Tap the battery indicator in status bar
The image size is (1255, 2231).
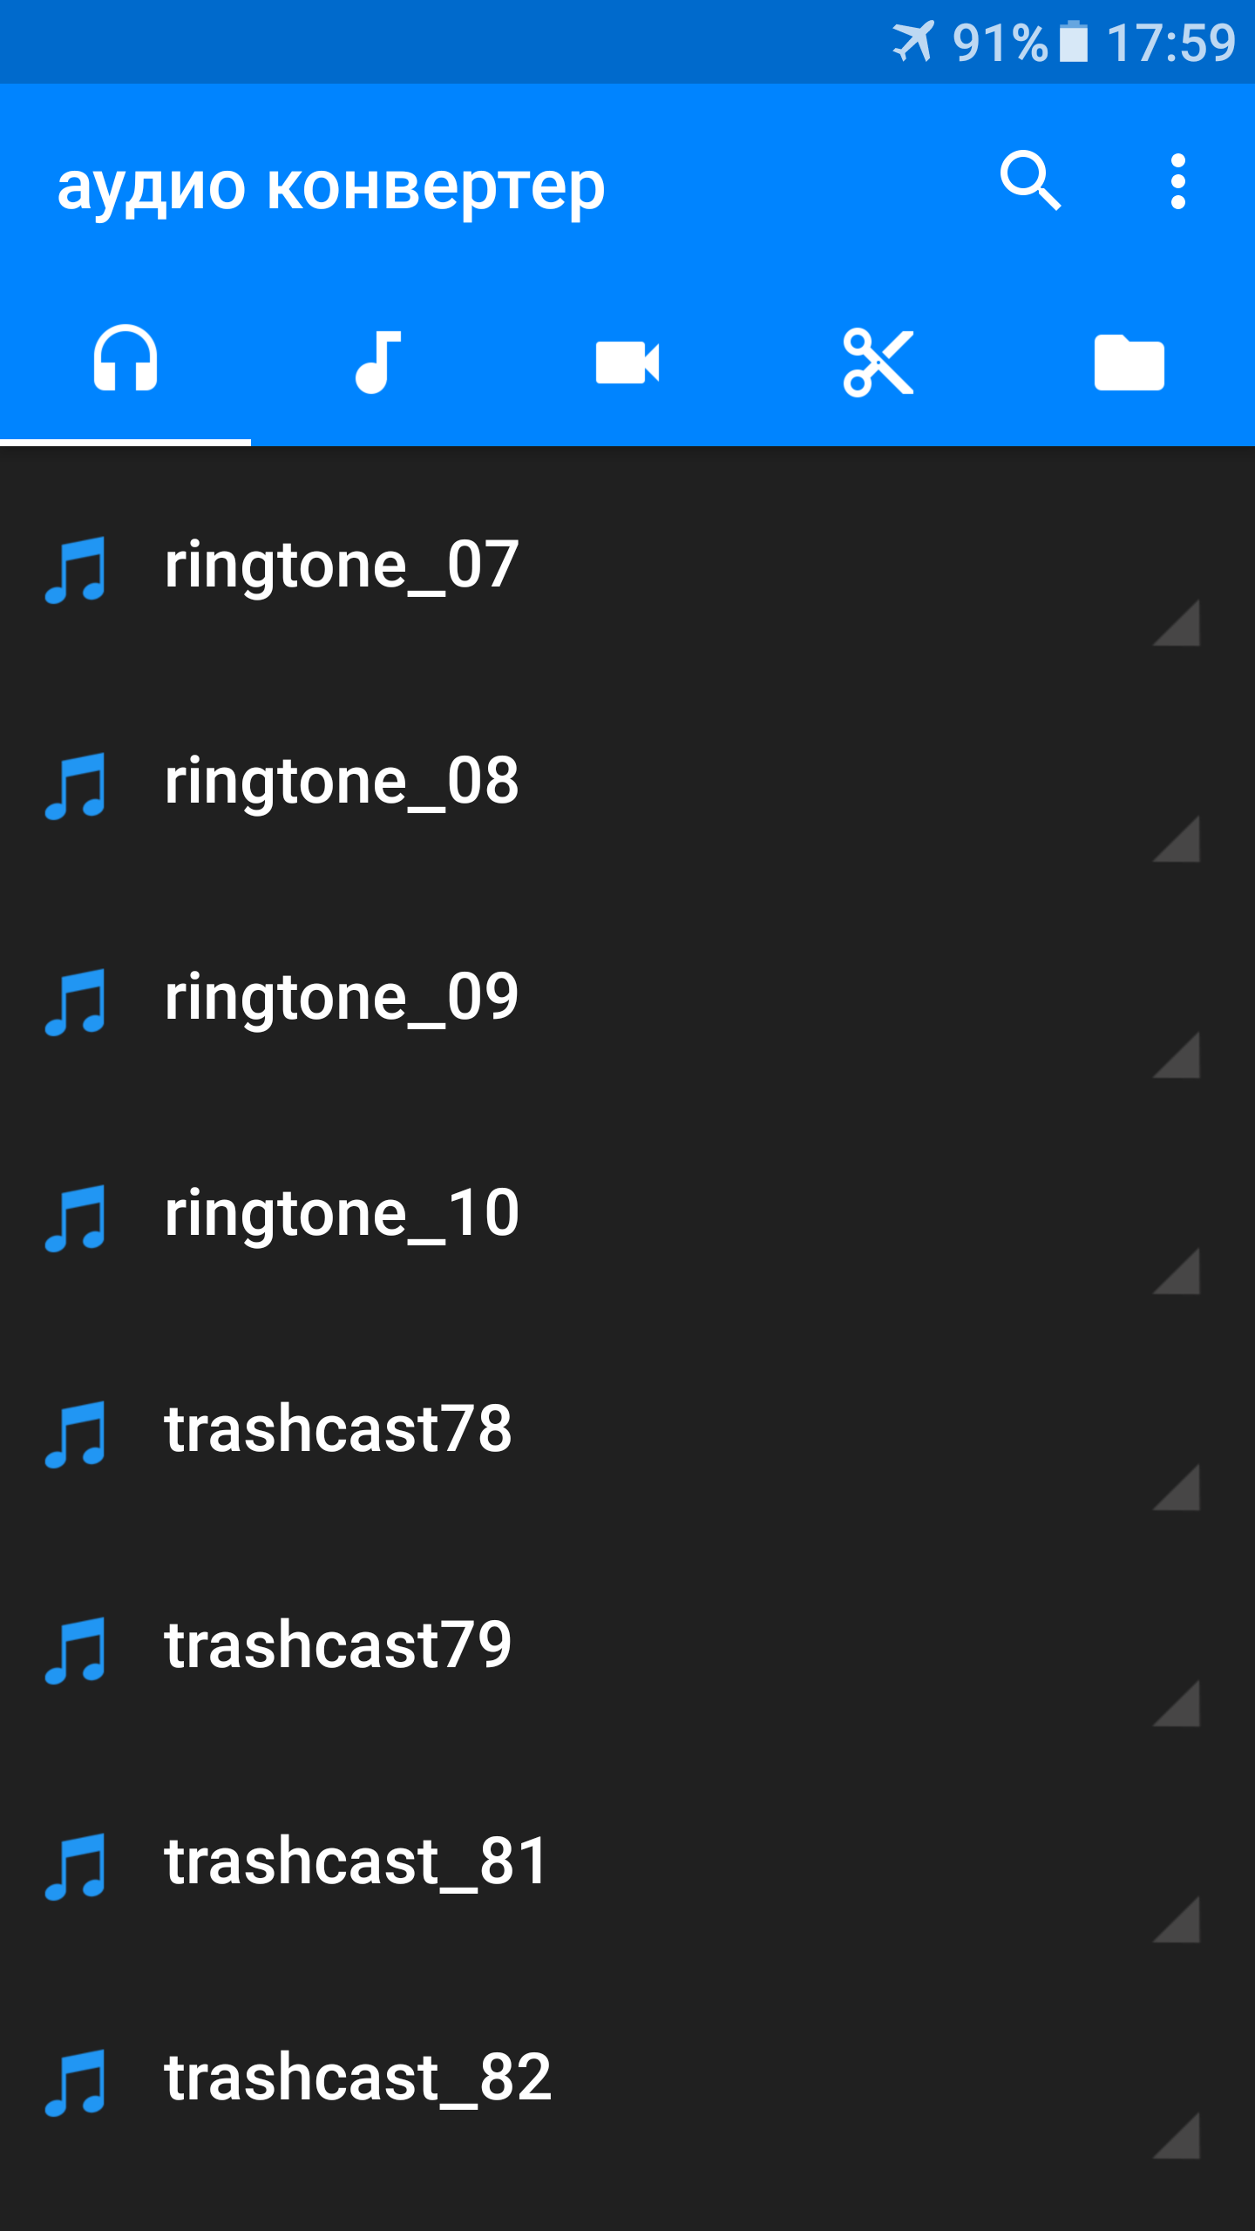pyautogui.click(x=1074, y=42)
